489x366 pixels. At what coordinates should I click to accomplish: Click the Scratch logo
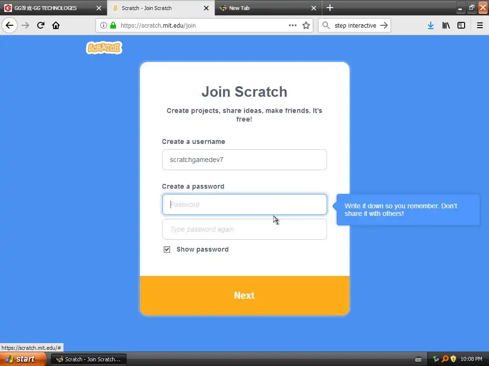click(104, 48)
